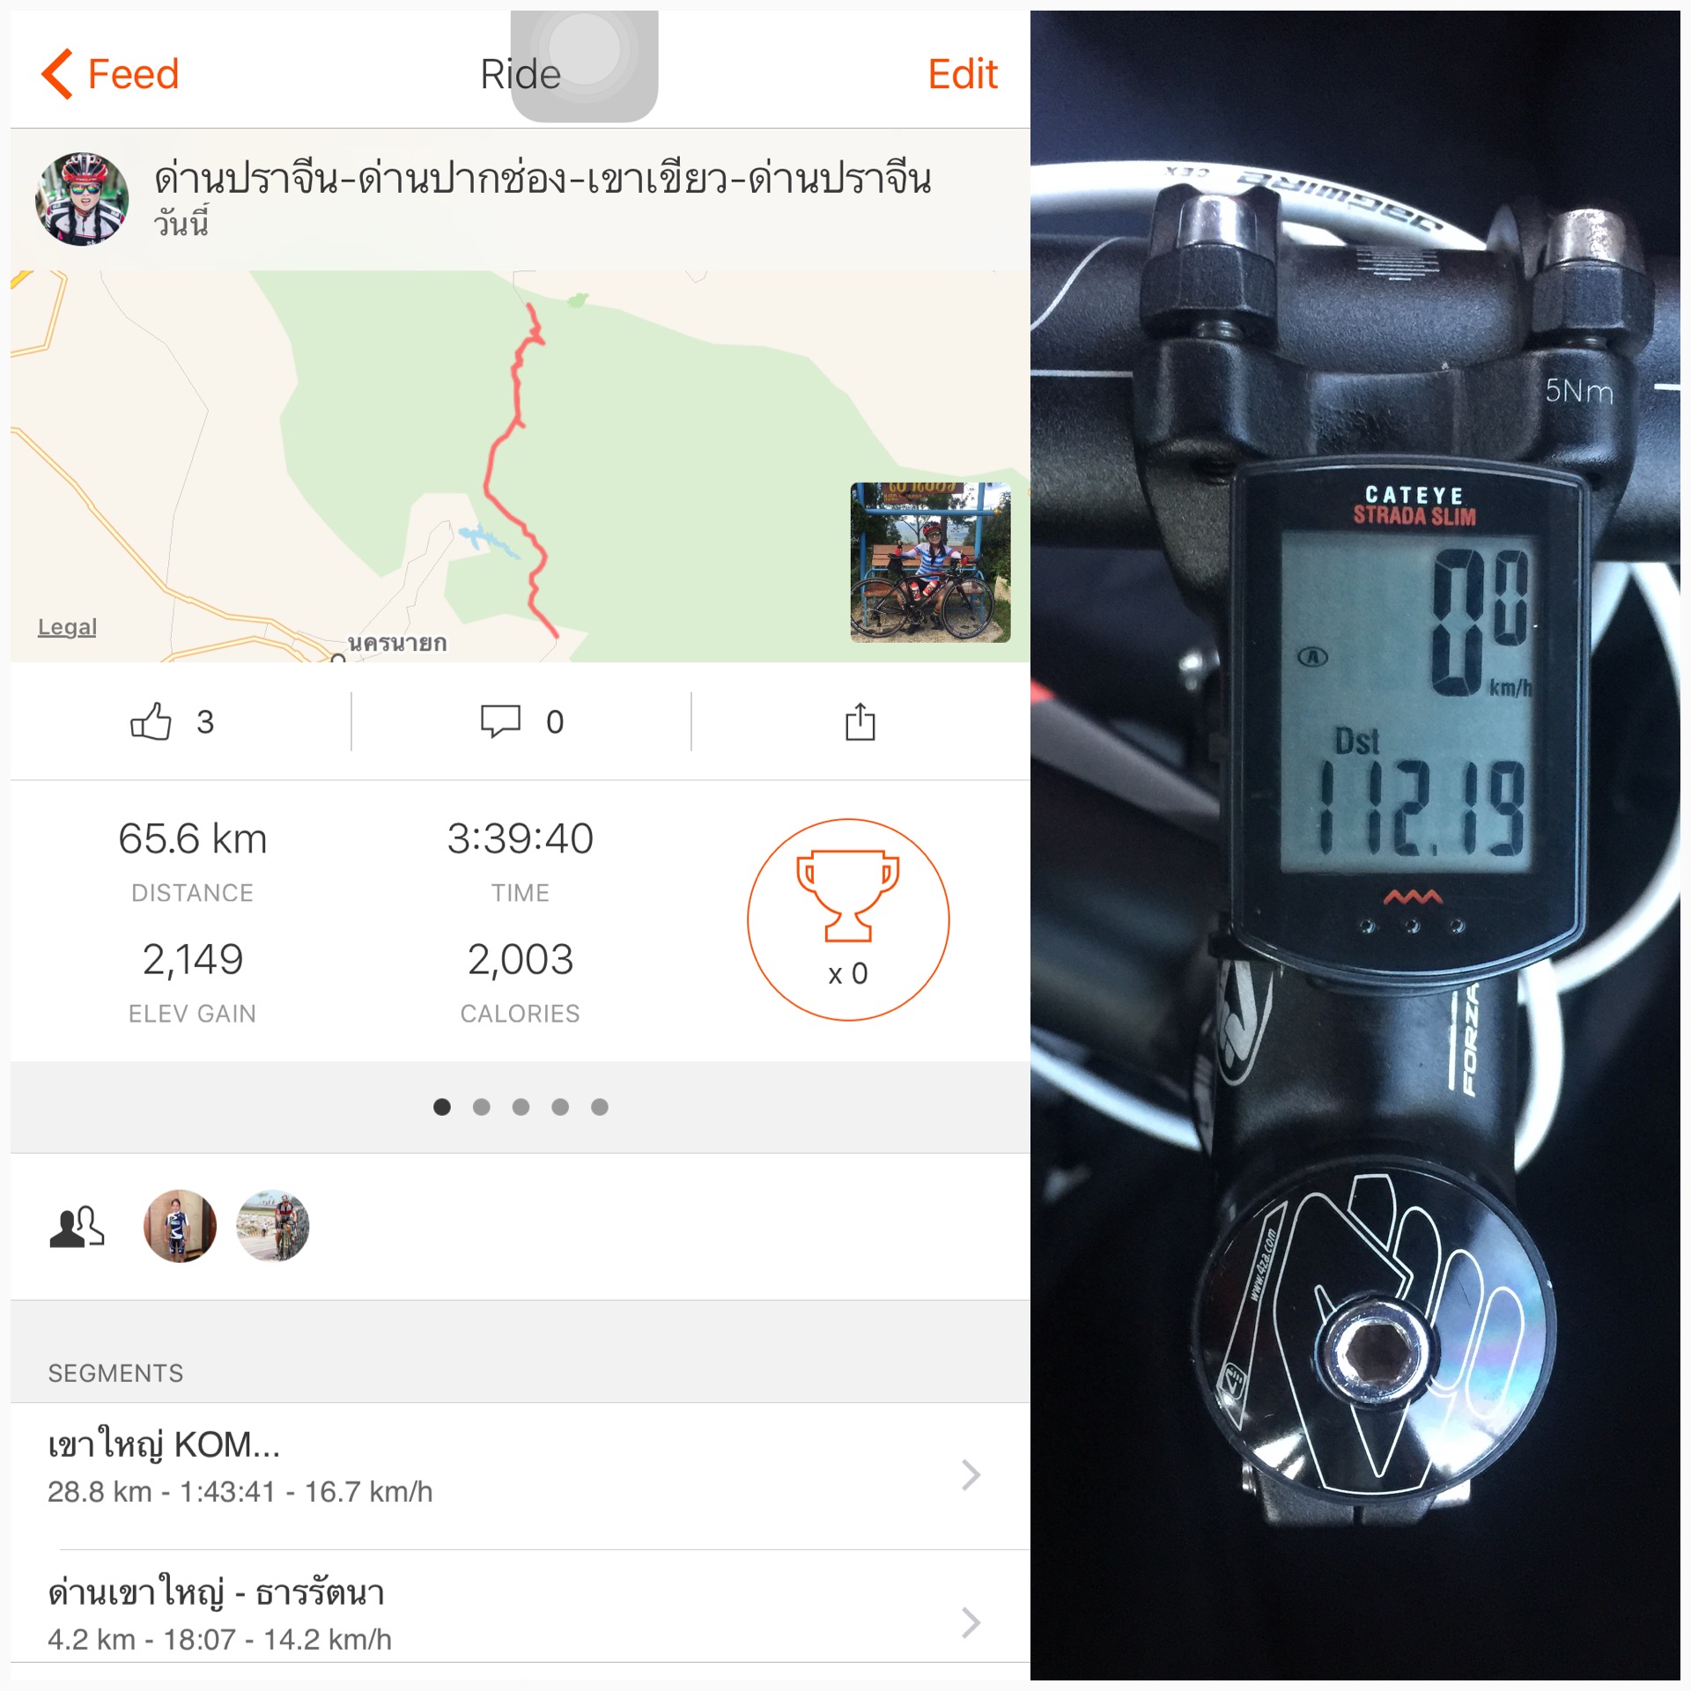The width and height of the screenshot is (1691, 1691).
Task: Expand the เขาใหญ่ KOM segment chevron
Action: [x=971, y=1474]
